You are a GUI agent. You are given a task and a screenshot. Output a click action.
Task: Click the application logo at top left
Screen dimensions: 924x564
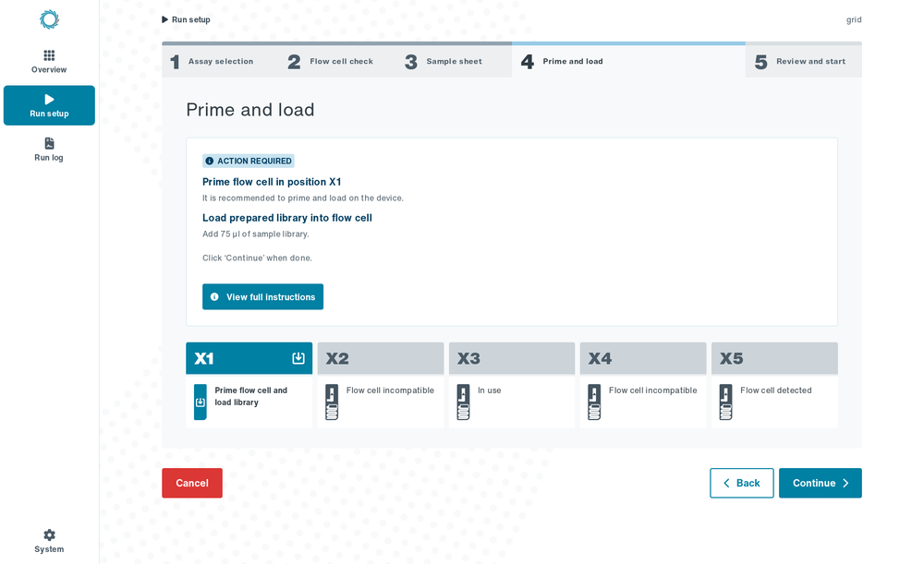point(49,19)
